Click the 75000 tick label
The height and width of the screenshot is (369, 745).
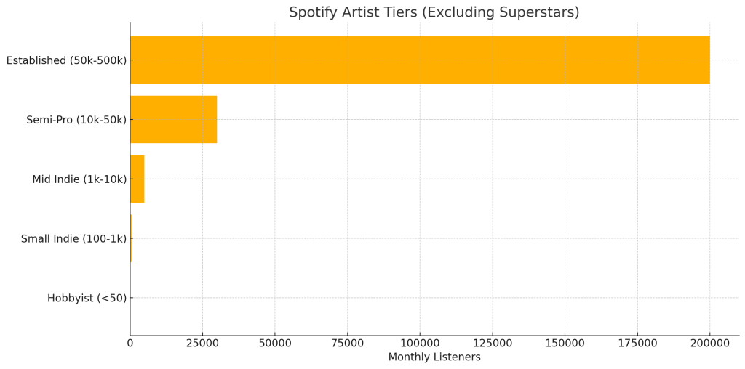pos(347,344)
